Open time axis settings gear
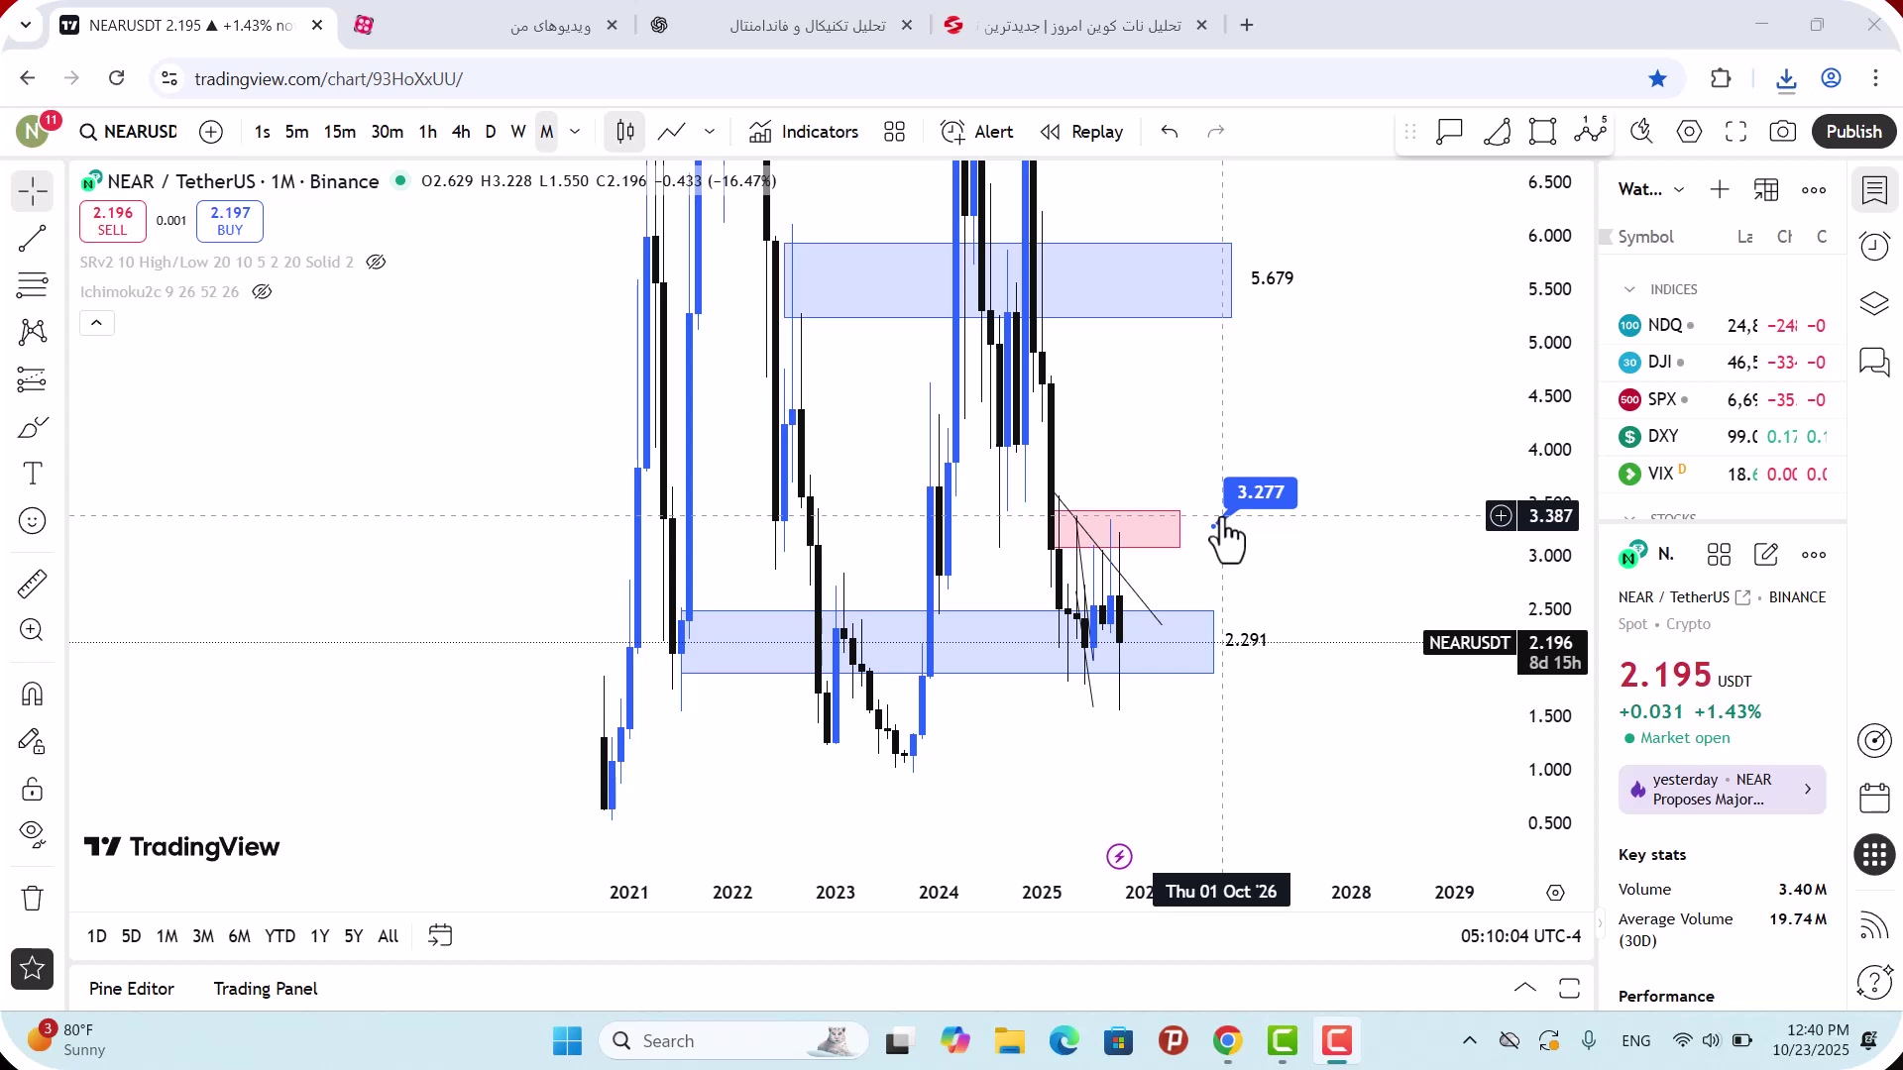The width and height of the screenshot is (1903, 1070). click(x=1556, y=893)
